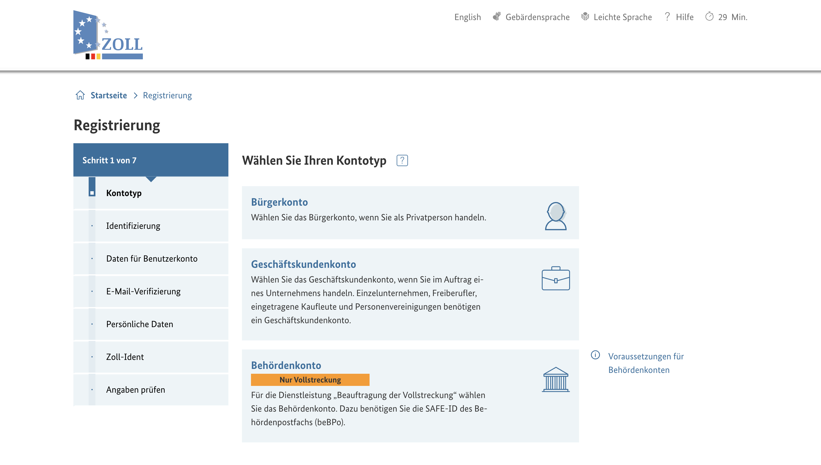The image size is (821, 465).
Task: Open Hilfe via the question mark icon
Action: (x=667, y=17)
